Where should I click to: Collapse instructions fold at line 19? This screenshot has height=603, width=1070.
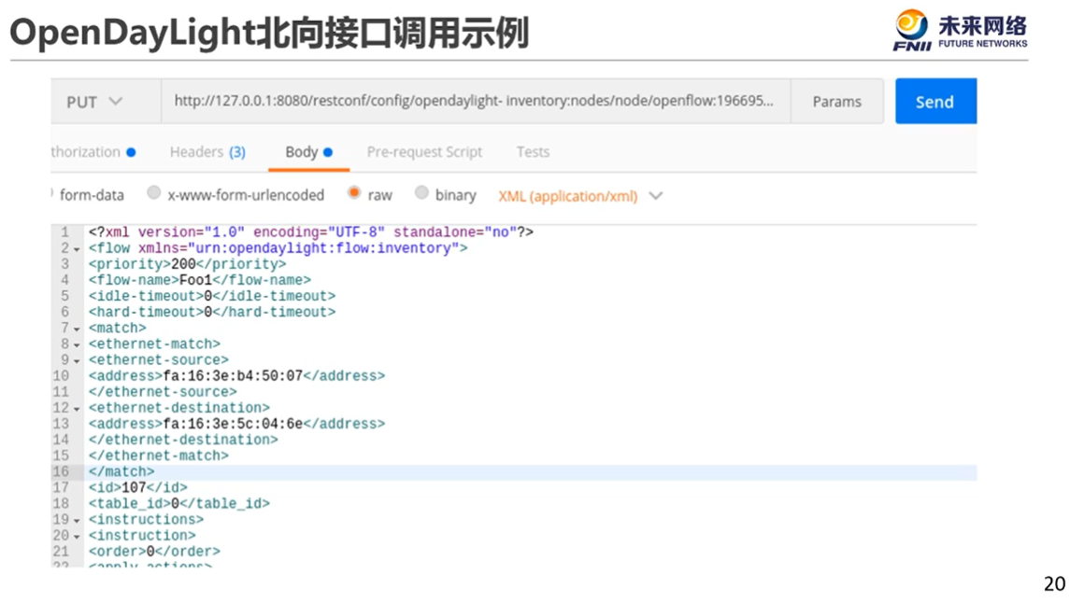[77, 521]
